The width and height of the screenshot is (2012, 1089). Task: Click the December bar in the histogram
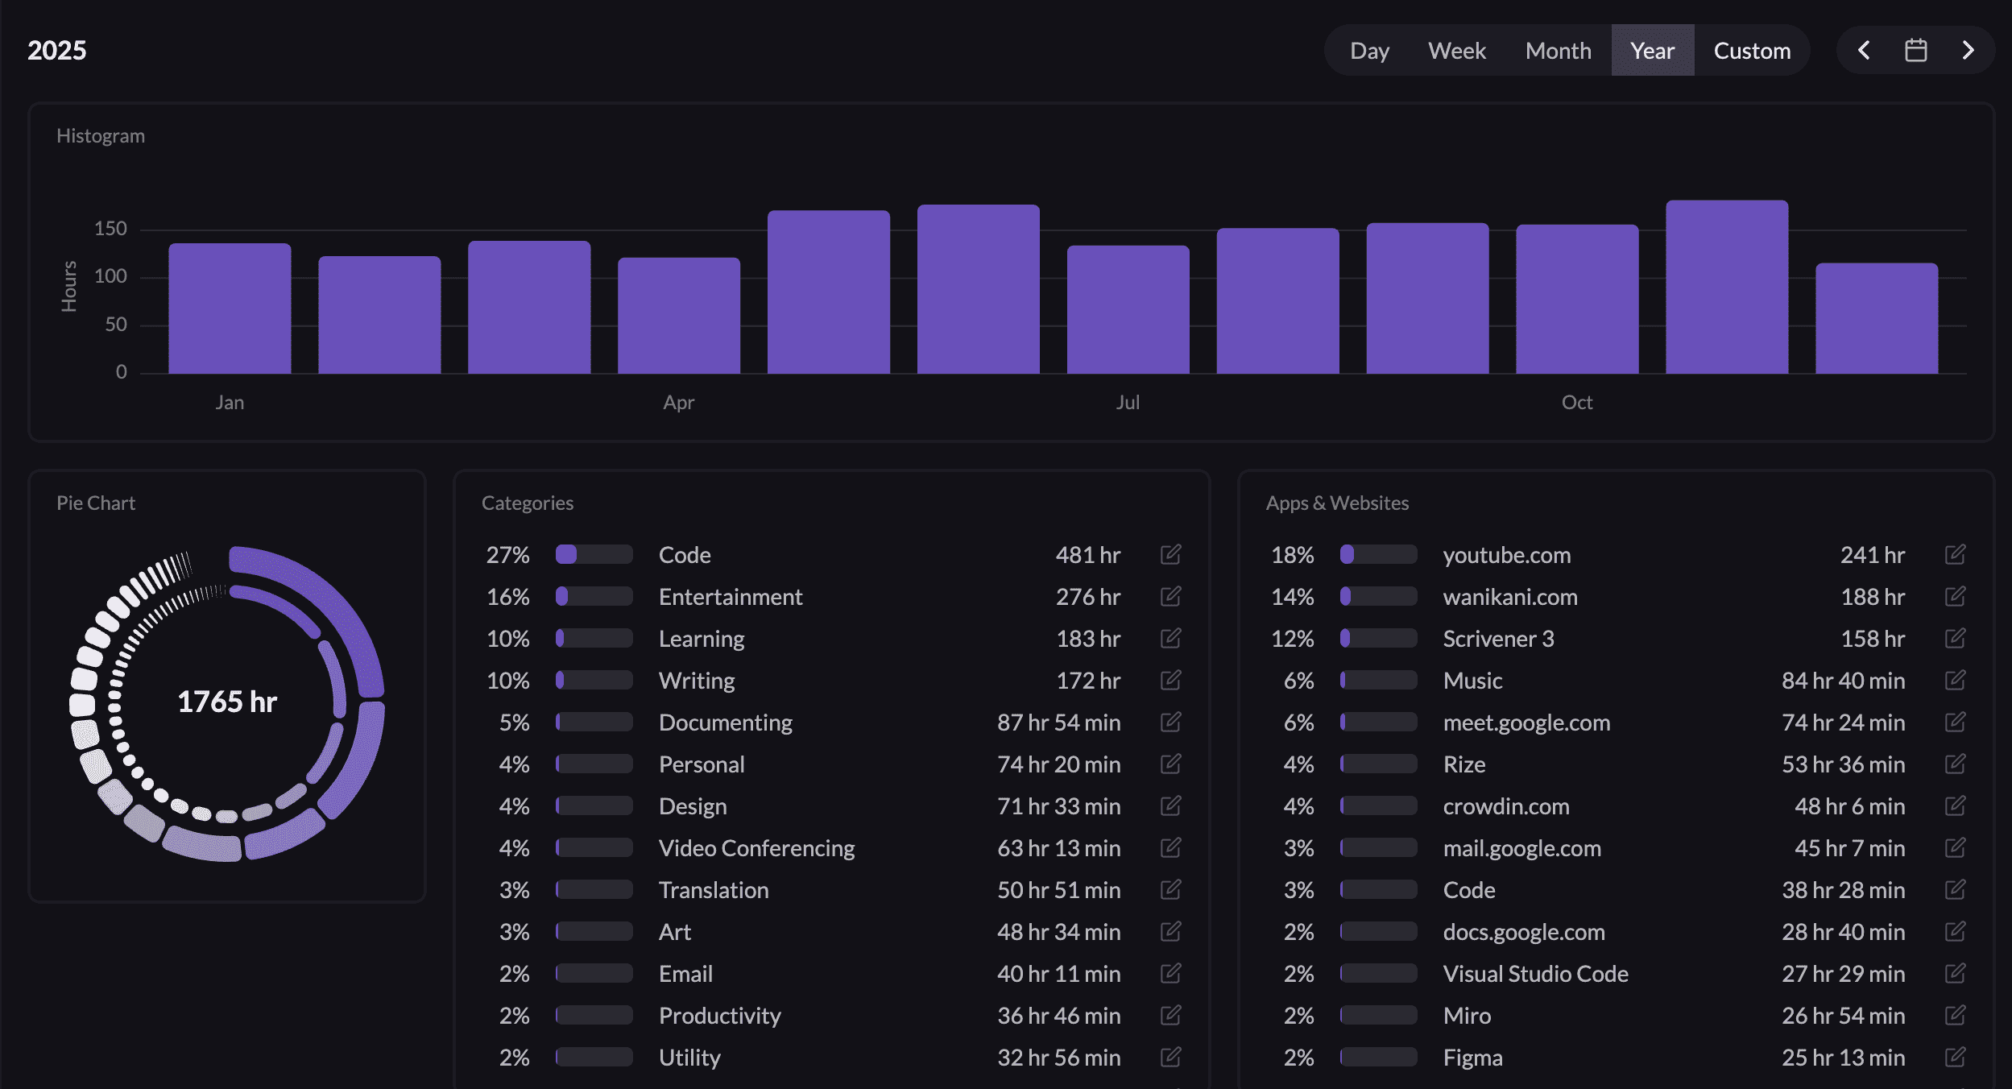click(1877, 318)
